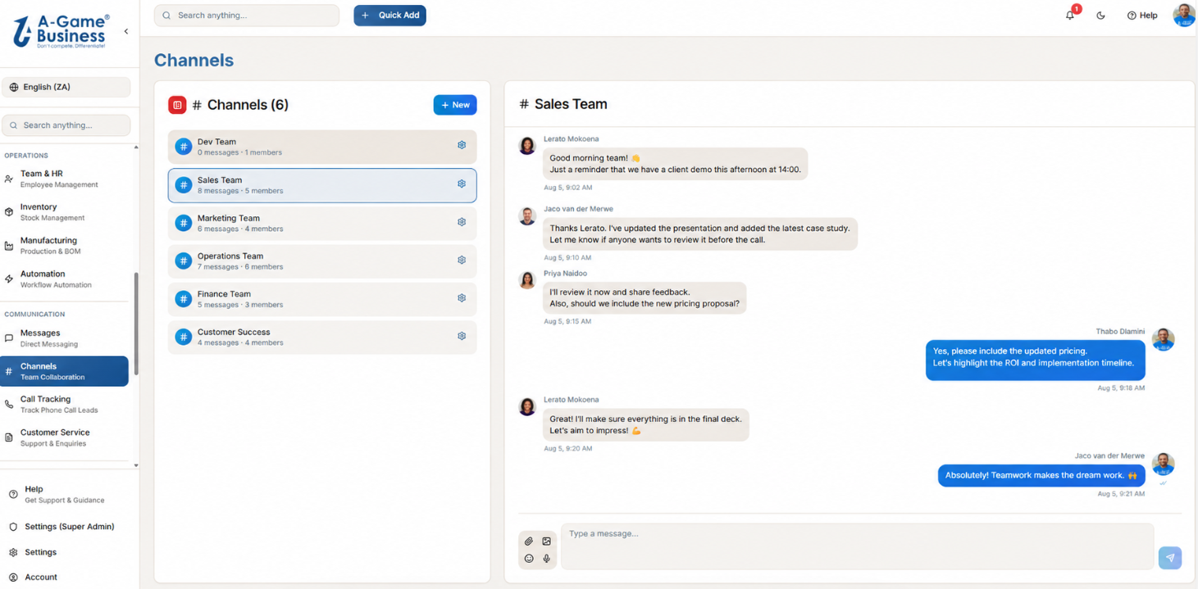Open Customer Service in sidebar

coord(65,437)
